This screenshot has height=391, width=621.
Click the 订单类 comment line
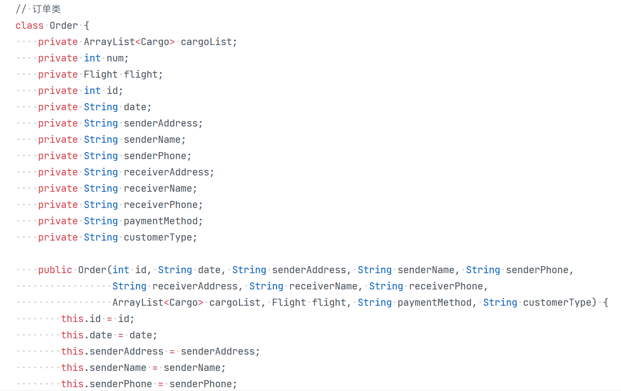(x=47, y=9)
